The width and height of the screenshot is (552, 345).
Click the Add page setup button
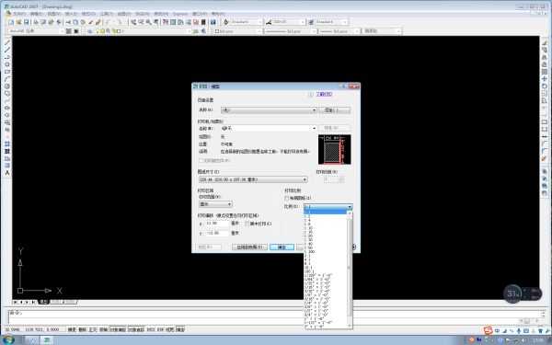point(335,110)
